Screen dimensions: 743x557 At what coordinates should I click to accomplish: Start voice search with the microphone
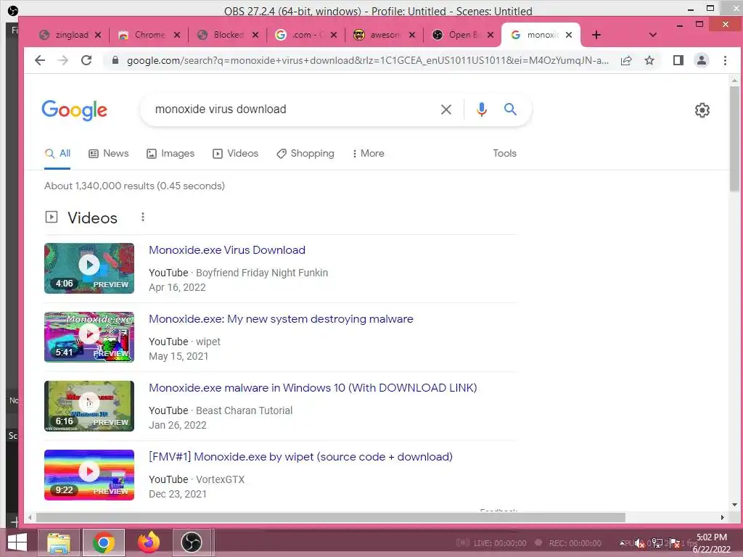coord(482,110)
